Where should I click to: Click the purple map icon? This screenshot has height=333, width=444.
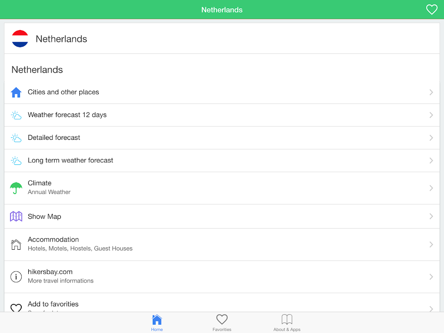pyautogui.click(x=16, y=216)
